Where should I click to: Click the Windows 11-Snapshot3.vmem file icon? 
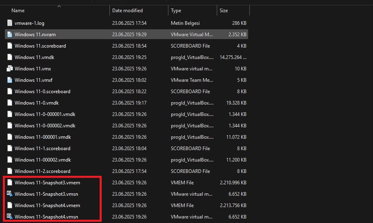point(9,183)
